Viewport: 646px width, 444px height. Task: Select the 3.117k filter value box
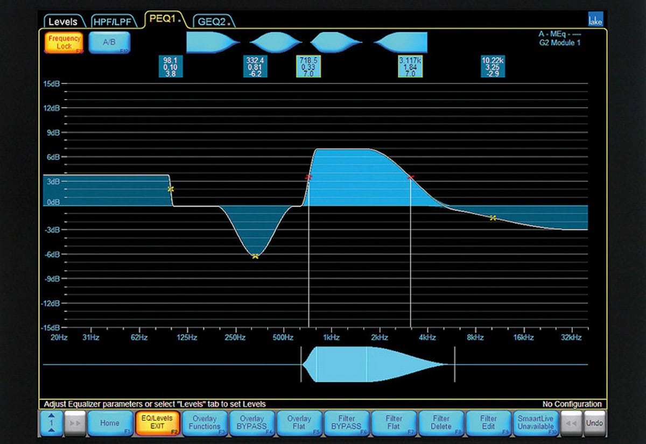pyautogui.click(x=410, y=67)
